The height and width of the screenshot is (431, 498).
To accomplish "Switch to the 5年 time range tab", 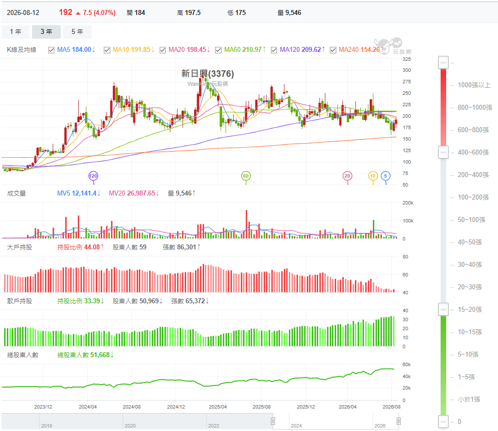I will (77, 32).
